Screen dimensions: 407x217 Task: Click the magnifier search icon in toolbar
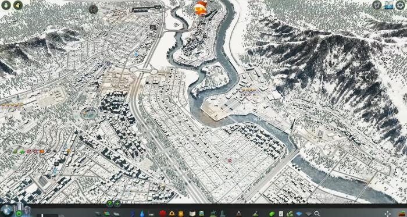point(317,214)
